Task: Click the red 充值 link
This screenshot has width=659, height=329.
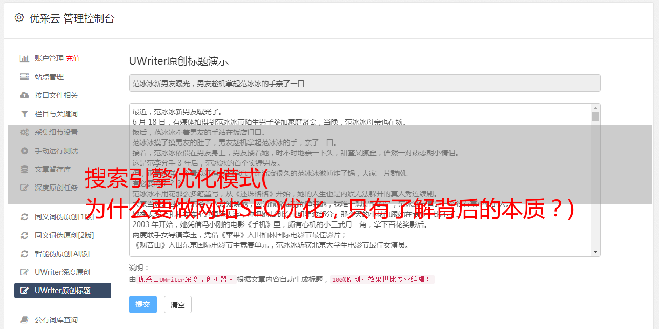Action: point(73,58)
